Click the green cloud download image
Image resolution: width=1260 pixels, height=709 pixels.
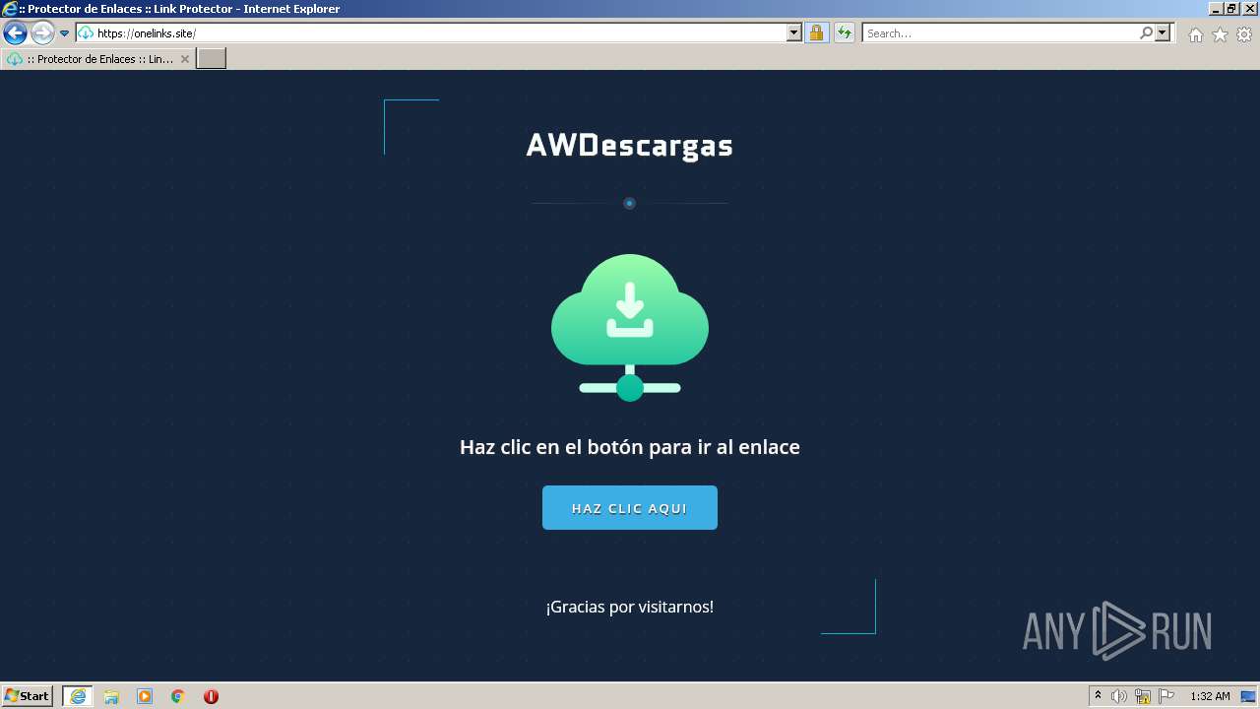(630, 327)
